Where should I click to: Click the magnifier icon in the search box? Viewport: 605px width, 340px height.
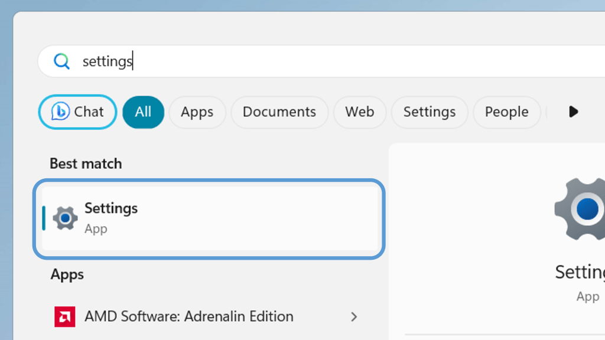[61, 61]
